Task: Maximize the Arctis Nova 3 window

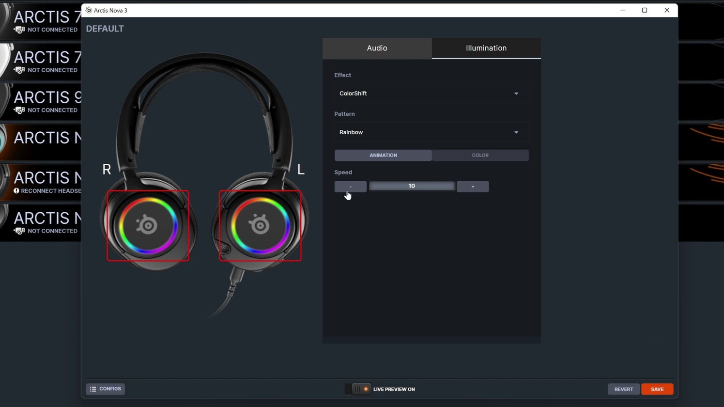Action: click(x=645, y=10)
